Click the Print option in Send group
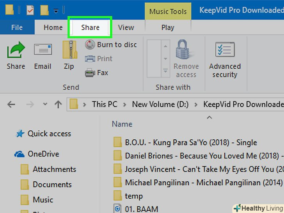284x213 pixels. tap(99, 59)
